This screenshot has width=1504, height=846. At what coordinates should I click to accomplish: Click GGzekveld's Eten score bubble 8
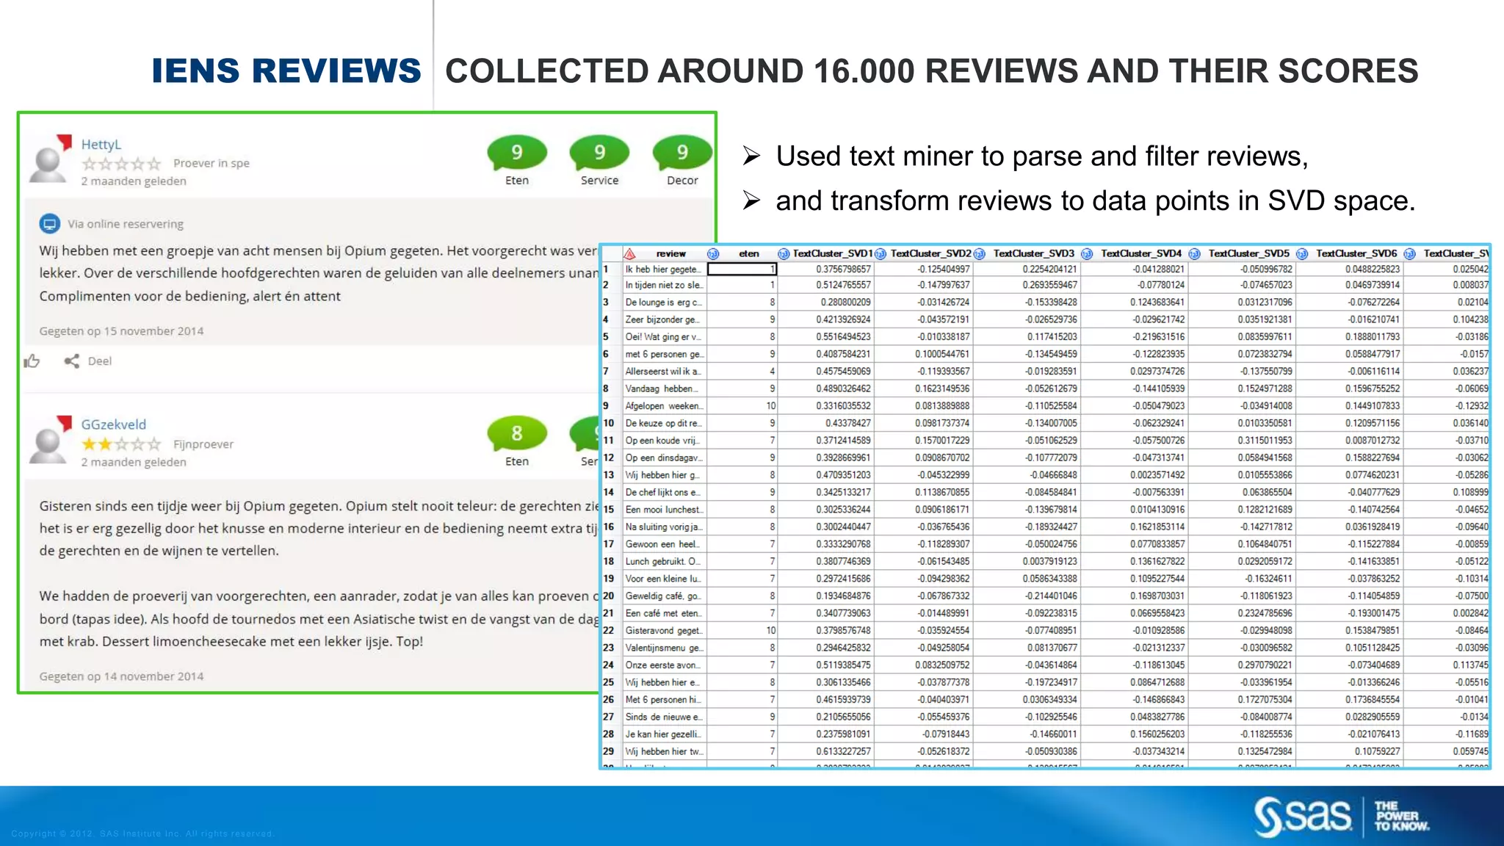tap(517, 433)
